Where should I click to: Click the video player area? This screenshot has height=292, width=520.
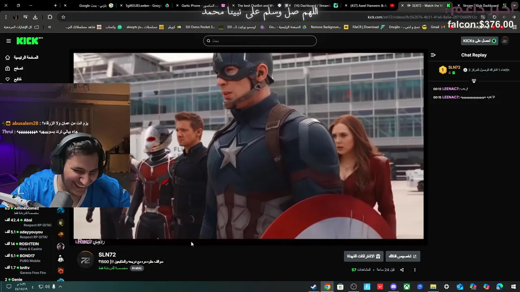click(x=248, y=146)
